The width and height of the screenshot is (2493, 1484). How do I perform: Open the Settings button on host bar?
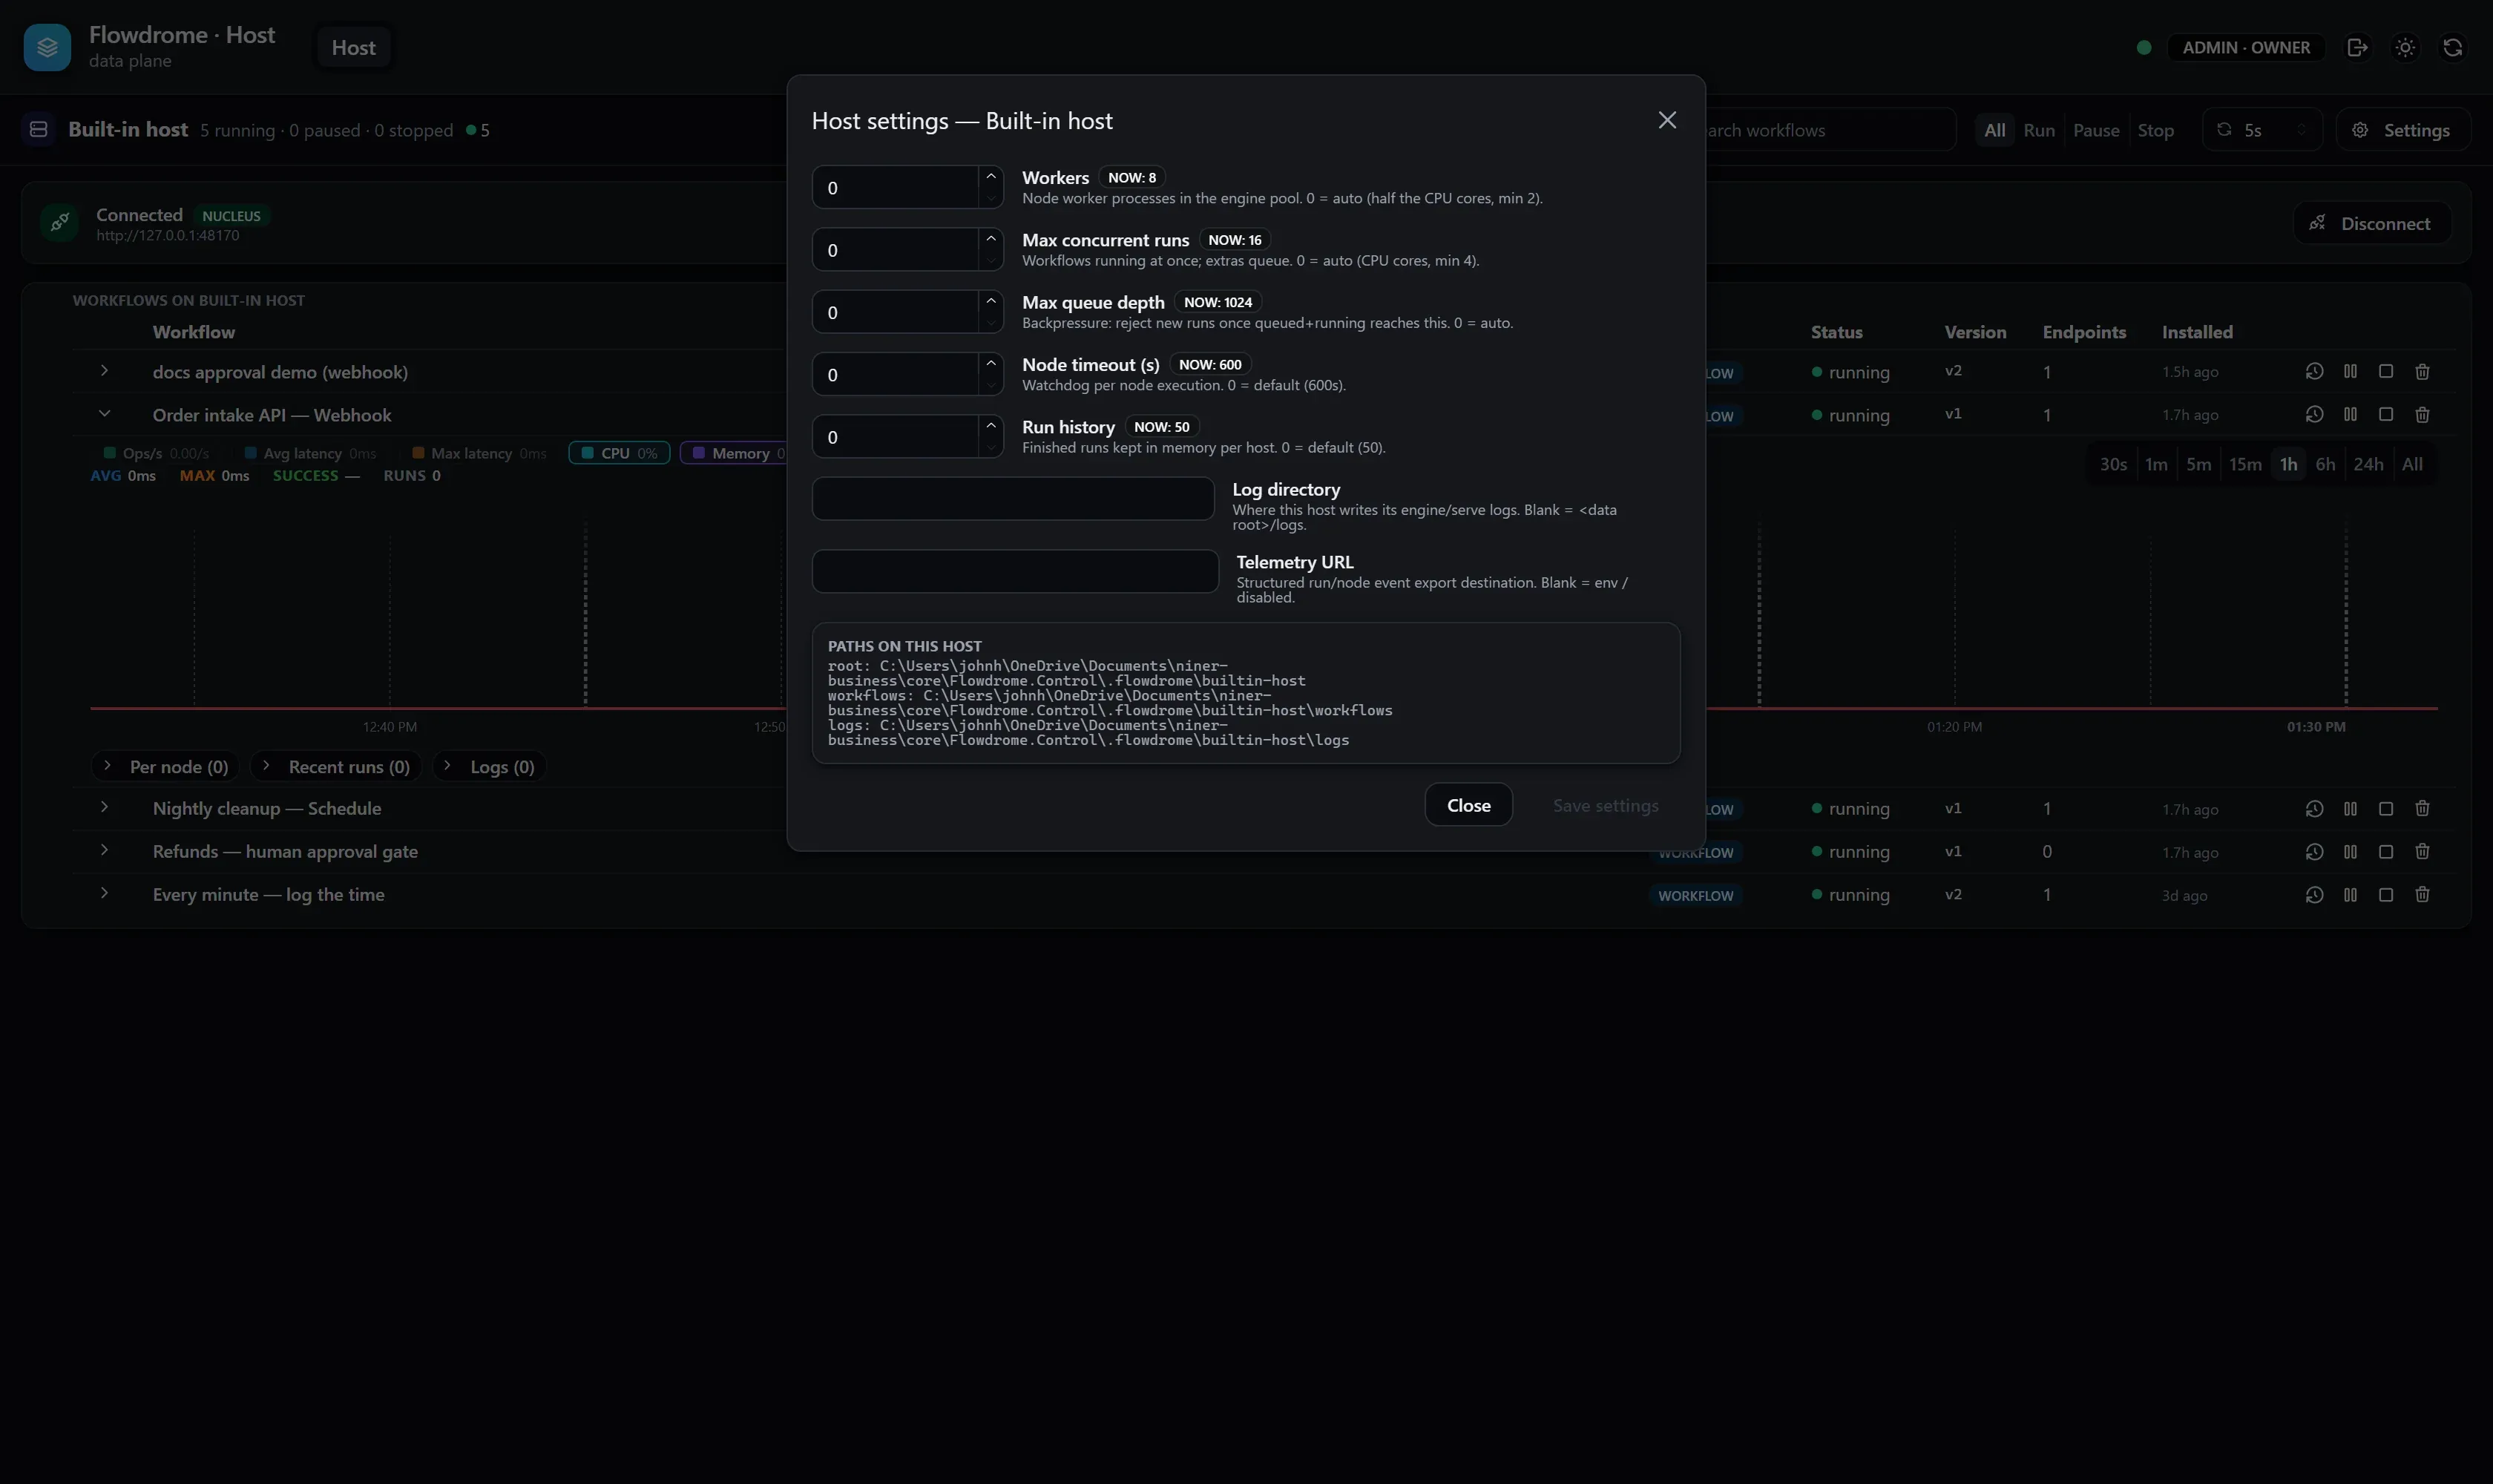(x=2403, y=130)
